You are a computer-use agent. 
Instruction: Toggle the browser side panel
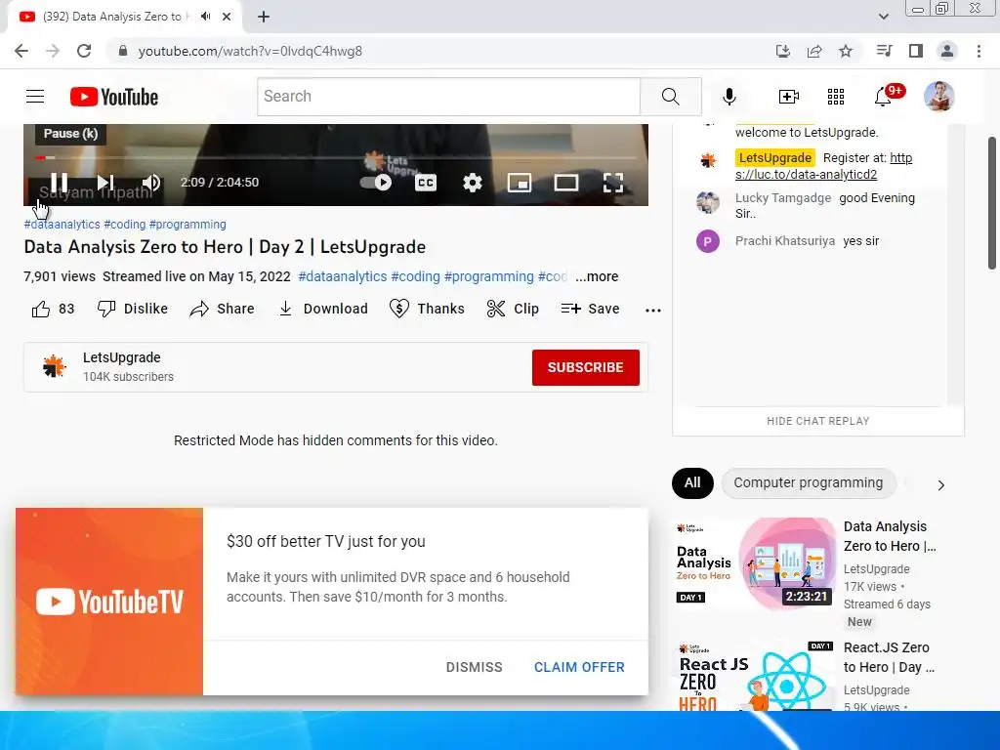[x=916, y=51]
